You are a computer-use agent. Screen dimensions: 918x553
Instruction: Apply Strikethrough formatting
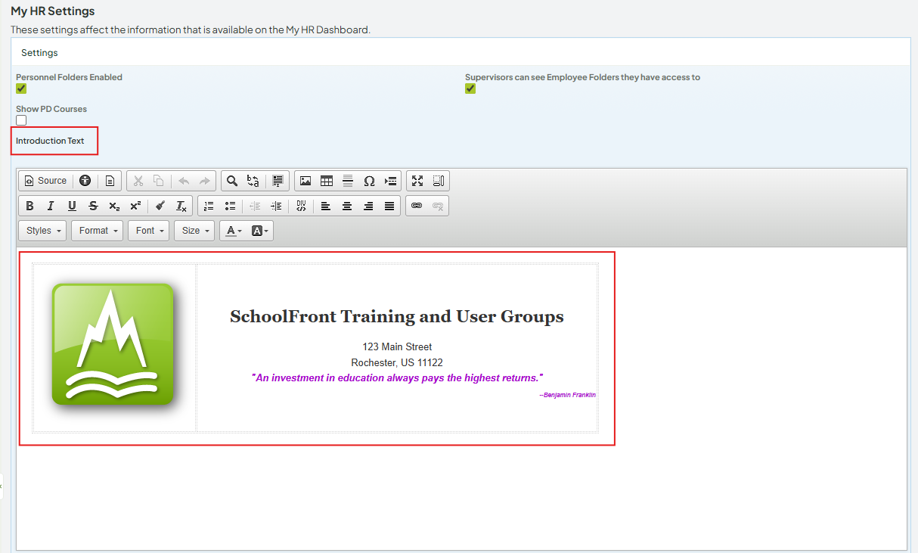pos(93,206)
